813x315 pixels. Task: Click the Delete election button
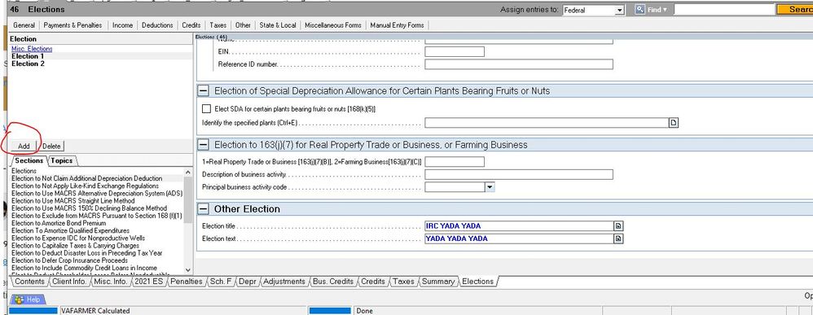51,146
